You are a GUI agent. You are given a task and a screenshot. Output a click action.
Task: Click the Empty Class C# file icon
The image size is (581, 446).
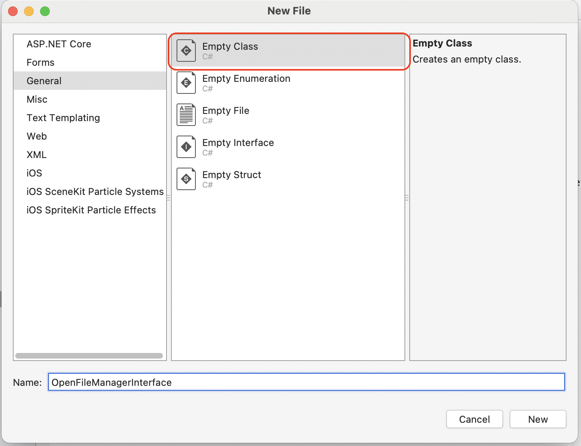[186, 51]
